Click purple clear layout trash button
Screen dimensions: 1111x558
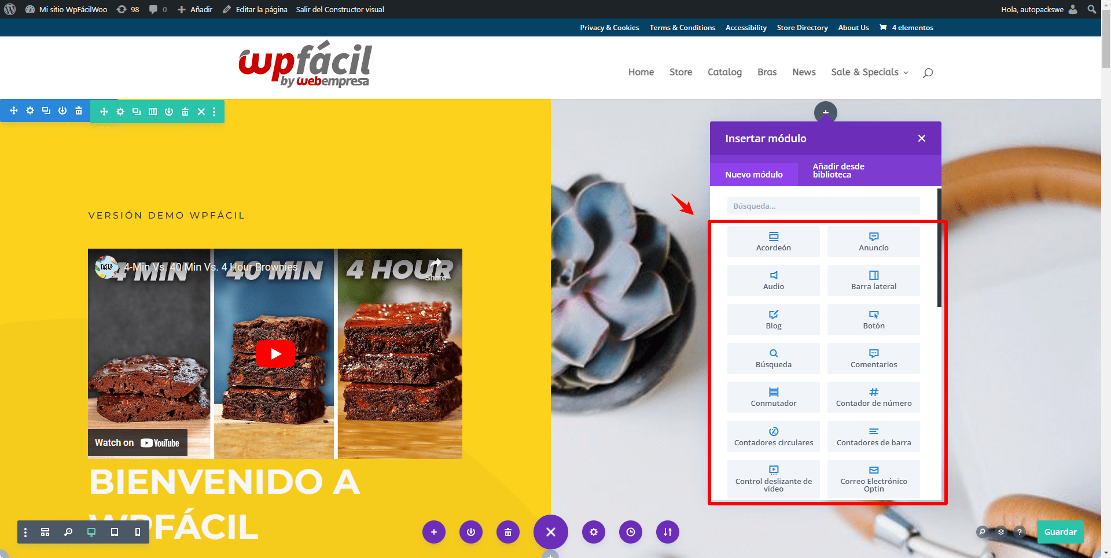508,532
